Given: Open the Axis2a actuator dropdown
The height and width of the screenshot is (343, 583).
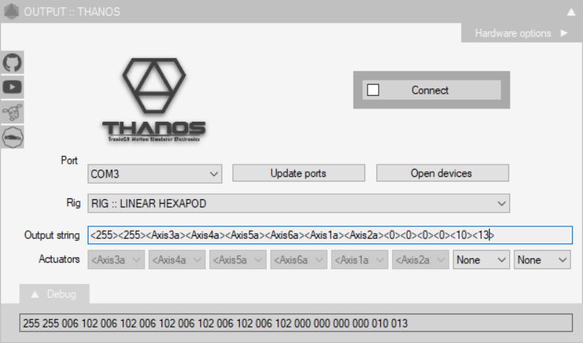Looking at the screenshot, I should pos(421,260).
